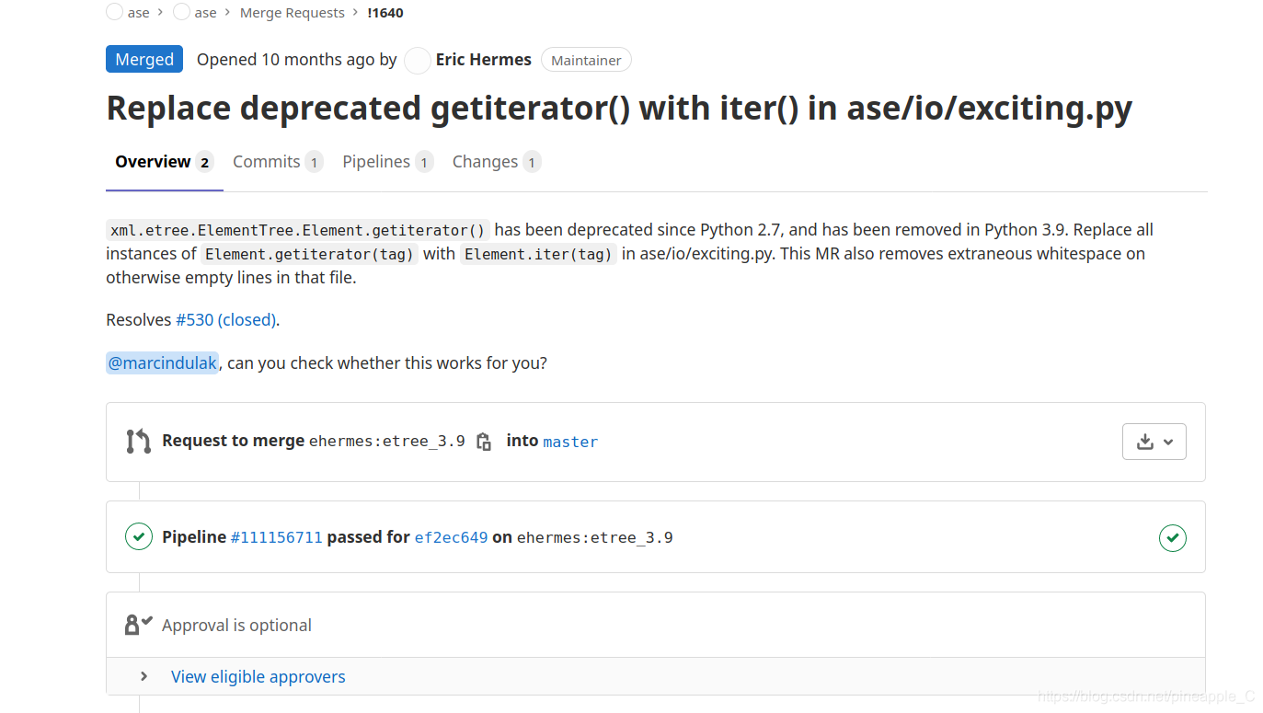Viewport: 1263px width, 713px height.
Task: Copy the ehermes:etree_3.9 branch name
Action: 484,442
